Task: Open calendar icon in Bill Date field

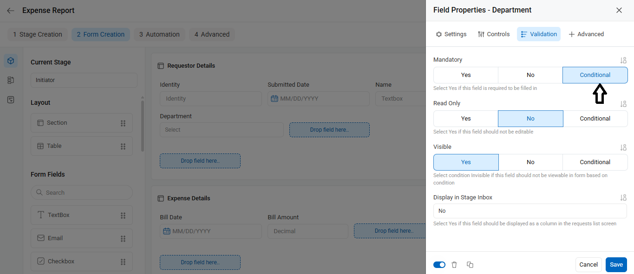Action: [167, 231]
